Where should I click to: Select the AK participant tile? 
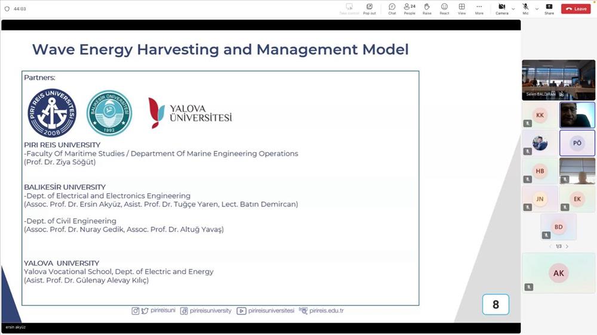click(559, 273)
